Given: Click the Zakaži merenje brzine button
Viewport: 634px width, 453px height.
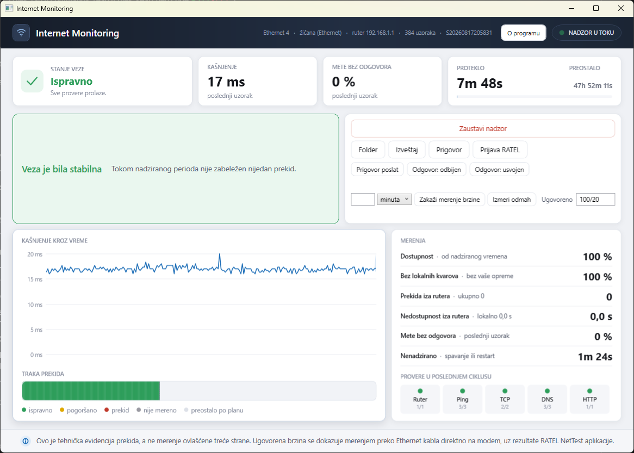Looking at the screenshot, I should coord(450,200).
